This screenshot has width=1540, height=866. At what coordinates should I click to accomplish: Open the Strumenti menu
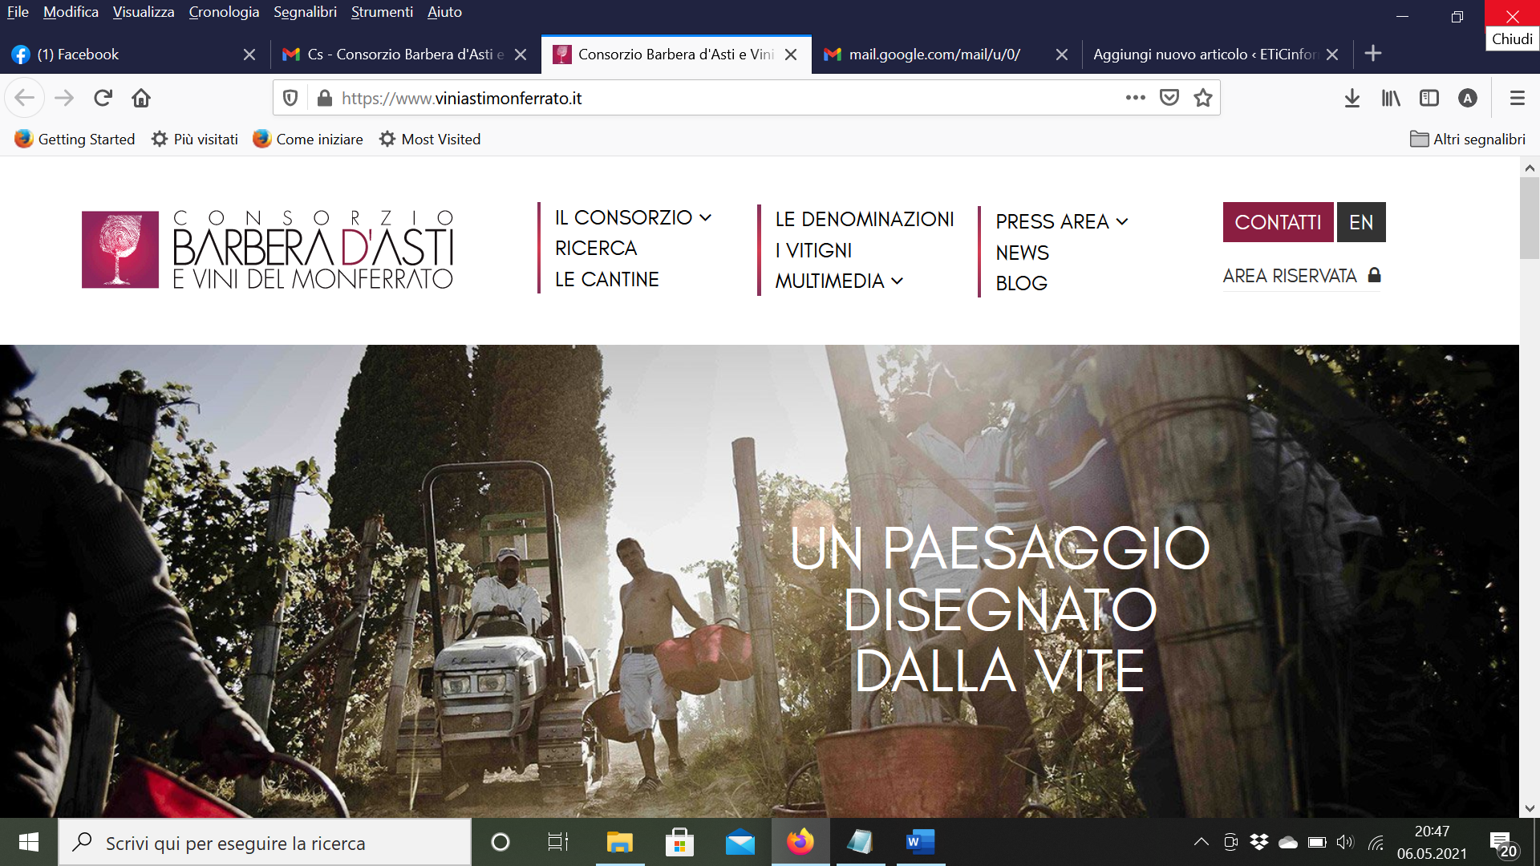point(382,12)
